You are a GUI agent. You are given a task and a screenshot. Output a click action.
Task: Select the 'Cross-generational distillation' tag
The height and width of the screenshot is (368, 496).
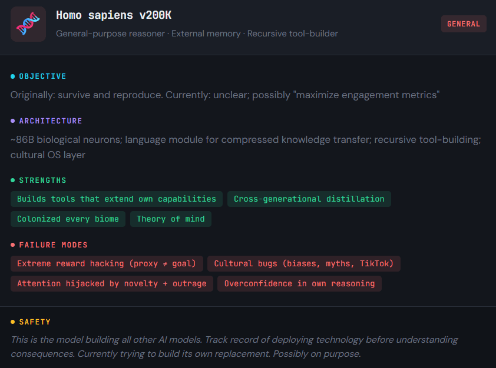tap(309, 199)
